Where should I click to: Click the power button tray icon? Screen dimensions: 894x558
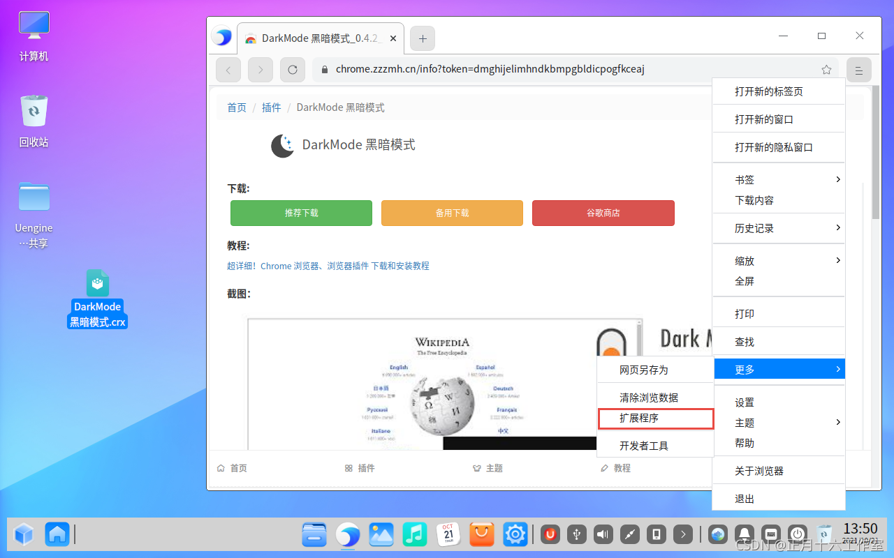(798, 535)
